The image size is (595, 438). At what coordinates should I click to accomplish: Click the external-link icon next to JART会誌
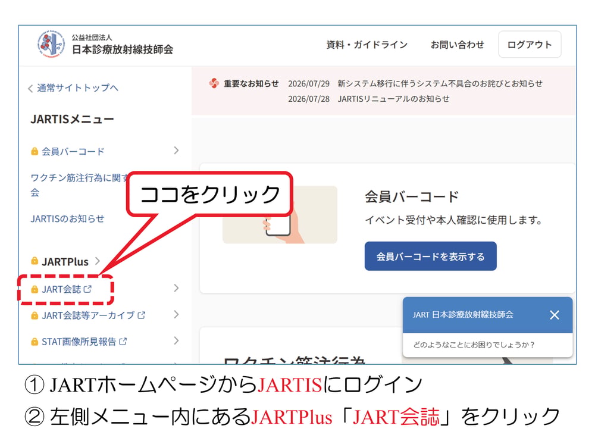pos(87,289)
